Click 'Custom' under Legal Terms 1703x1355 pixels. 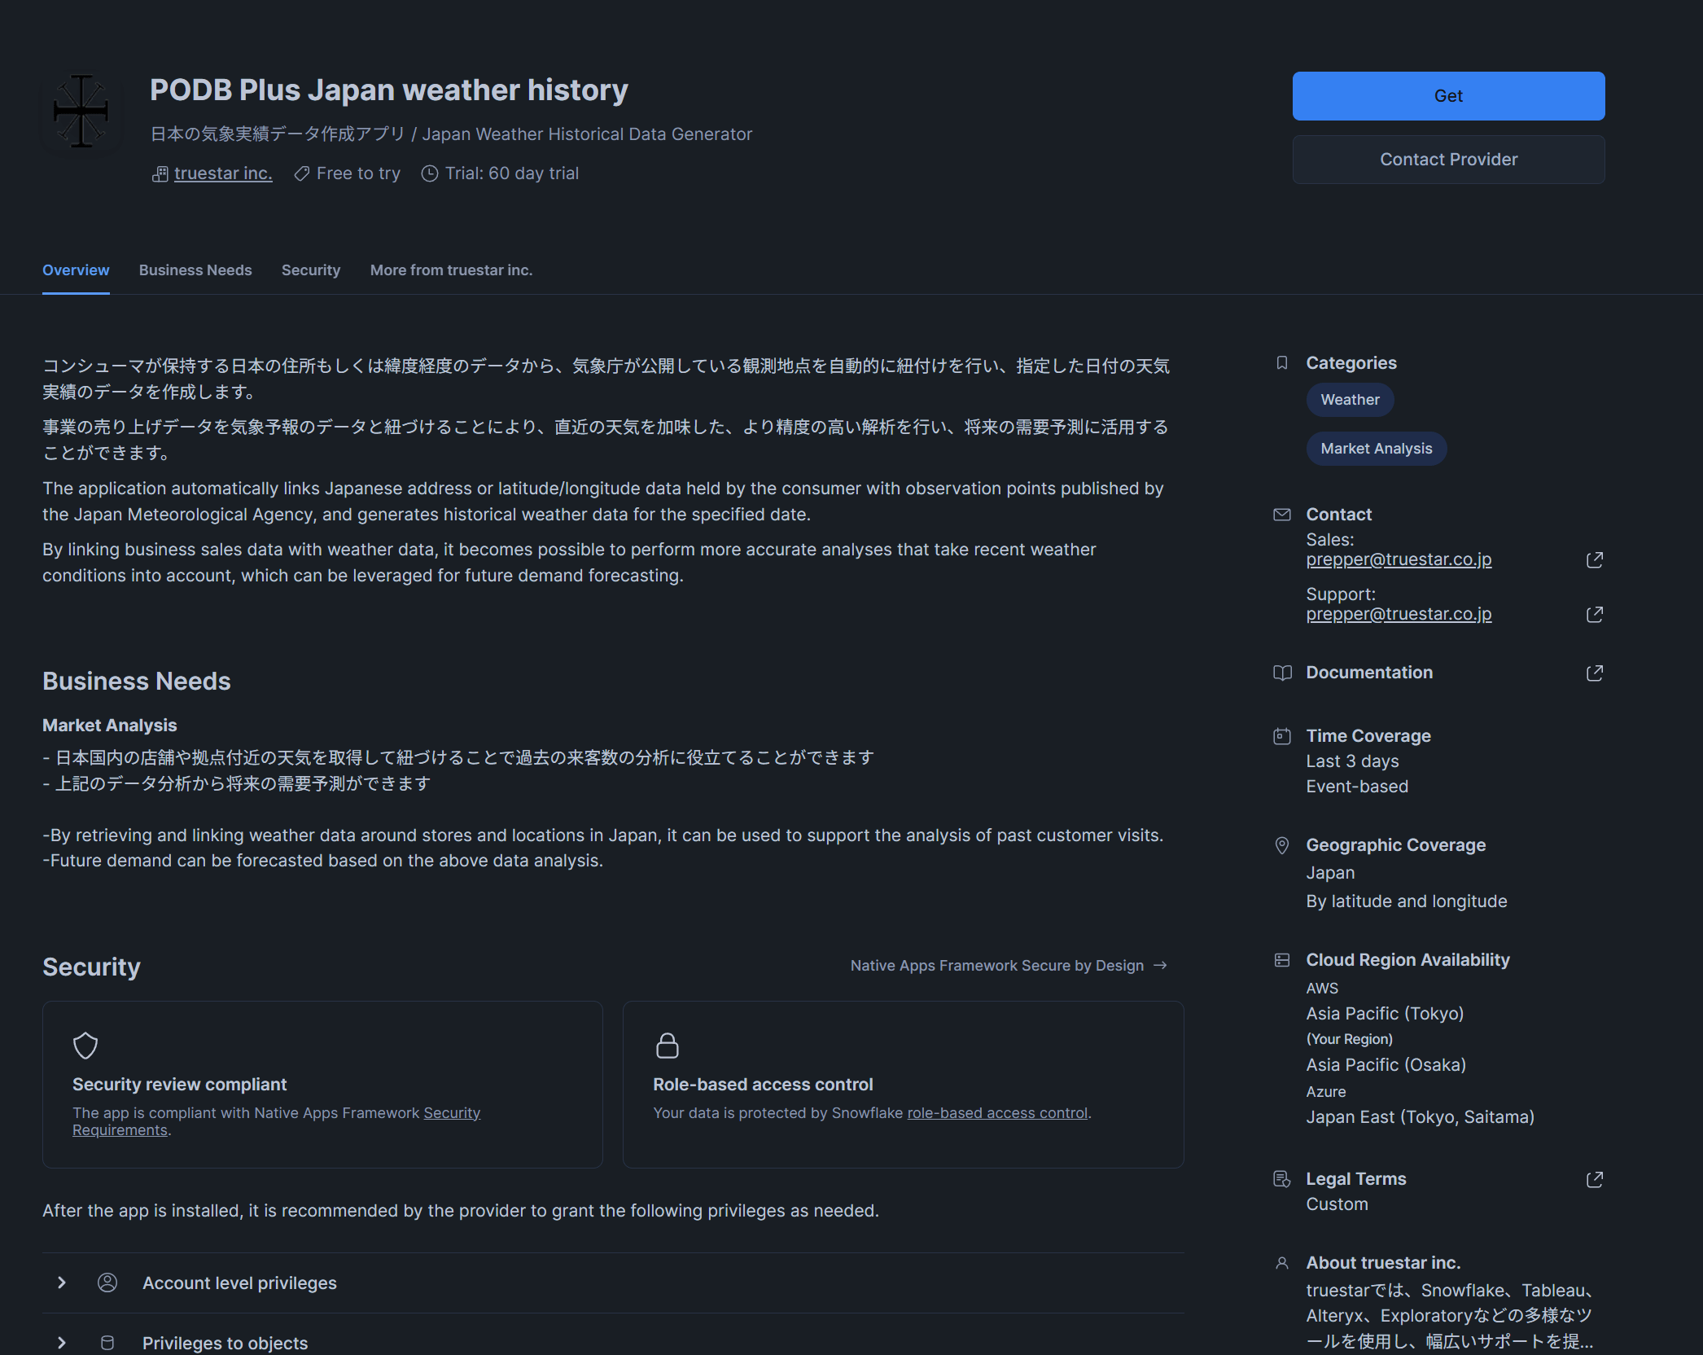(x=1337, y=1204)
